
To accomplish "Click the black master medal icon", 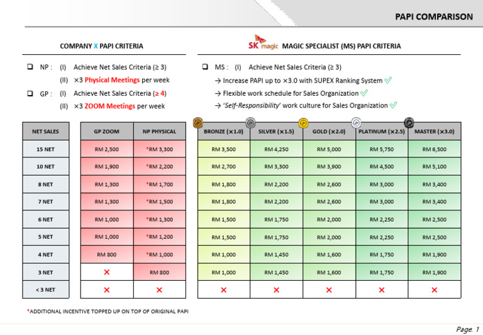I will [409, 123].
